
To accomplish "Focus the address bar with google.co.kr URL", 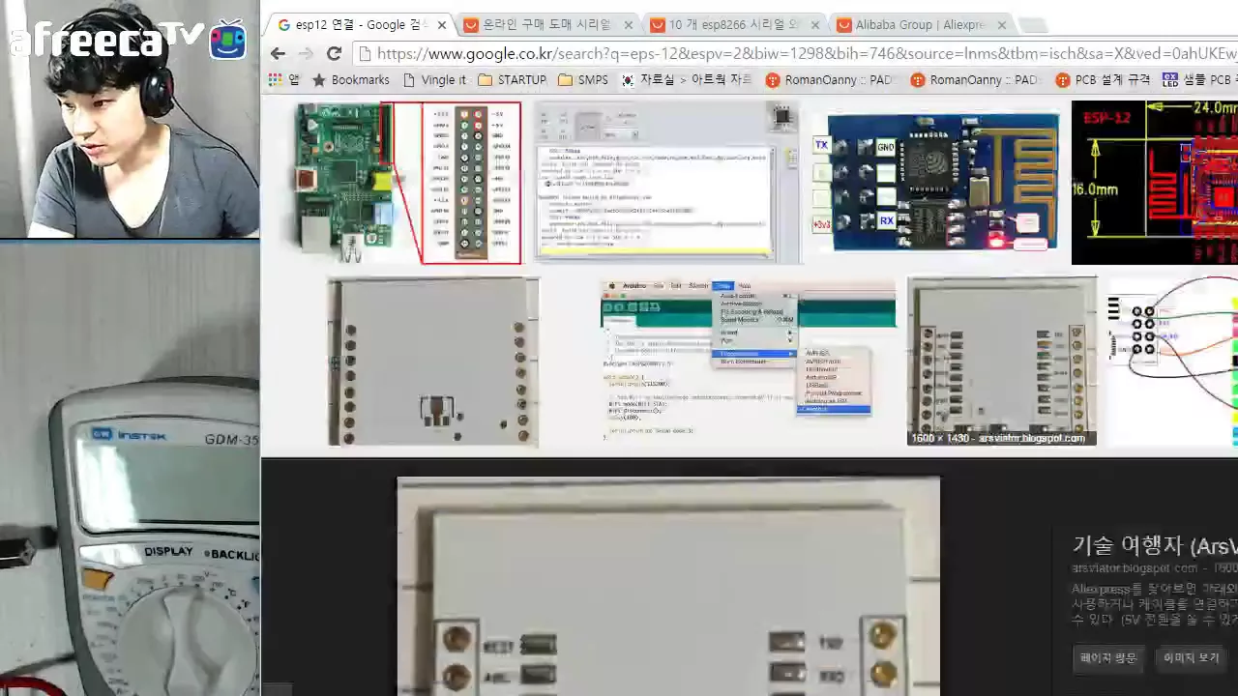I will 795,53.
